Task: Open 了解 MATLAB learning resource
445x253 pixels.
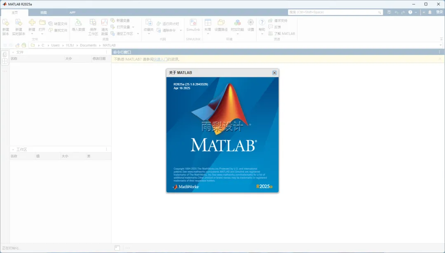Action: tap(282, 33)
